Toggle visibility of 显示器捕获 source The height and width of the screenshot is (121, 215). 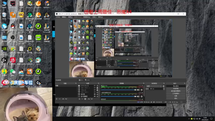coord(95,96)
